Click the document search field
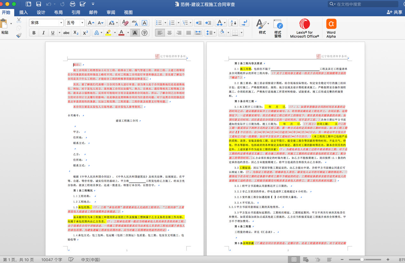This screenshot has width=405, height=263. [x=366, y=4]
